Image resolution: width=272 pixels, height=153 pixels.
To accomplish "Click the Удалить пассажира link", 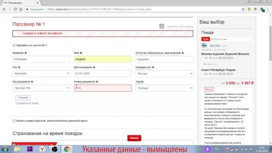I will coord(180,26).
